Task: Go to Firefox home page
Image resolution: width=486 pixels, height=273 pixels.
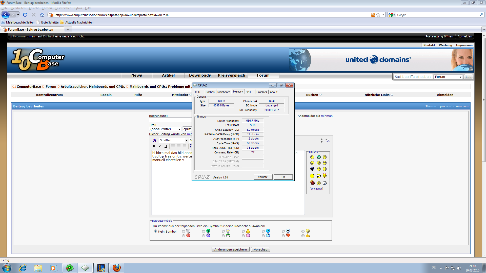Action: click(42, 15)
